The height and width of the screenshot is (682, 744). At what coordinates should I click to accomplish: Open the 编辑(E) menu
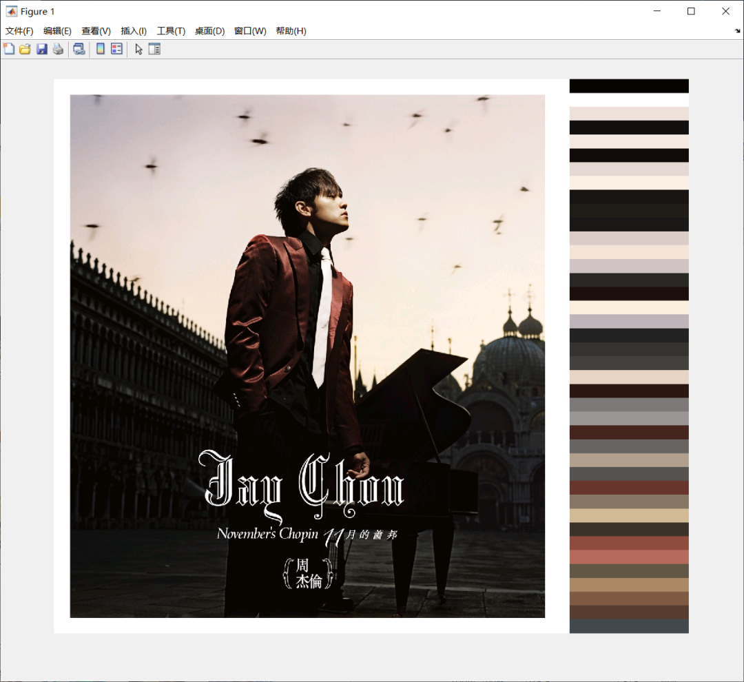coord(57,31)
